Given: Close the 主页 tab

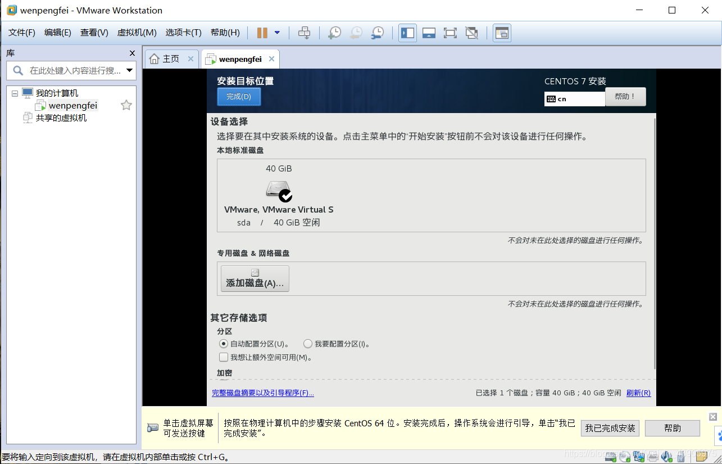Looking at the screenshot, I should point(190,59).
